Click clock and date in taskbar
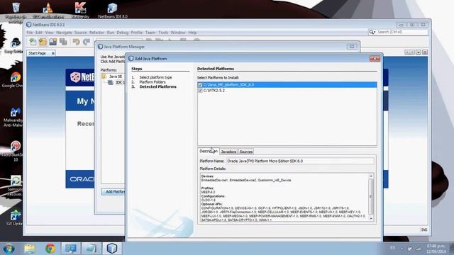Screen dimensions: 454x255 [x=436, y=249]
